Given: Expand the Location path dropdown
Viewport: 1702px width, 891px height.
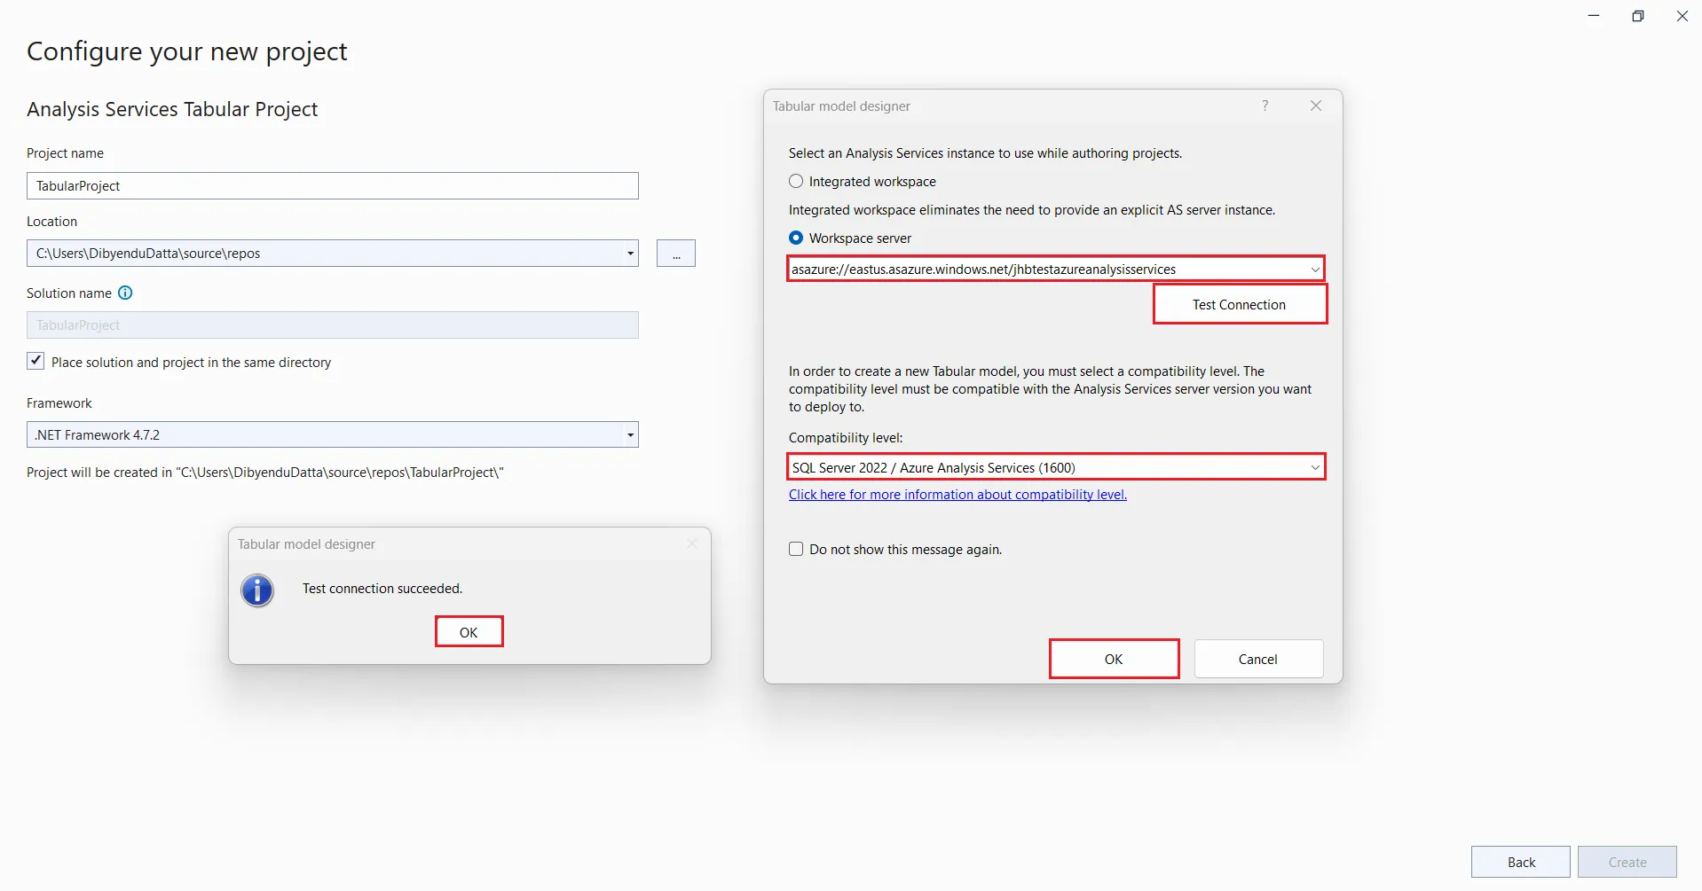Looking at the screenshot, I should coord(630,254).
